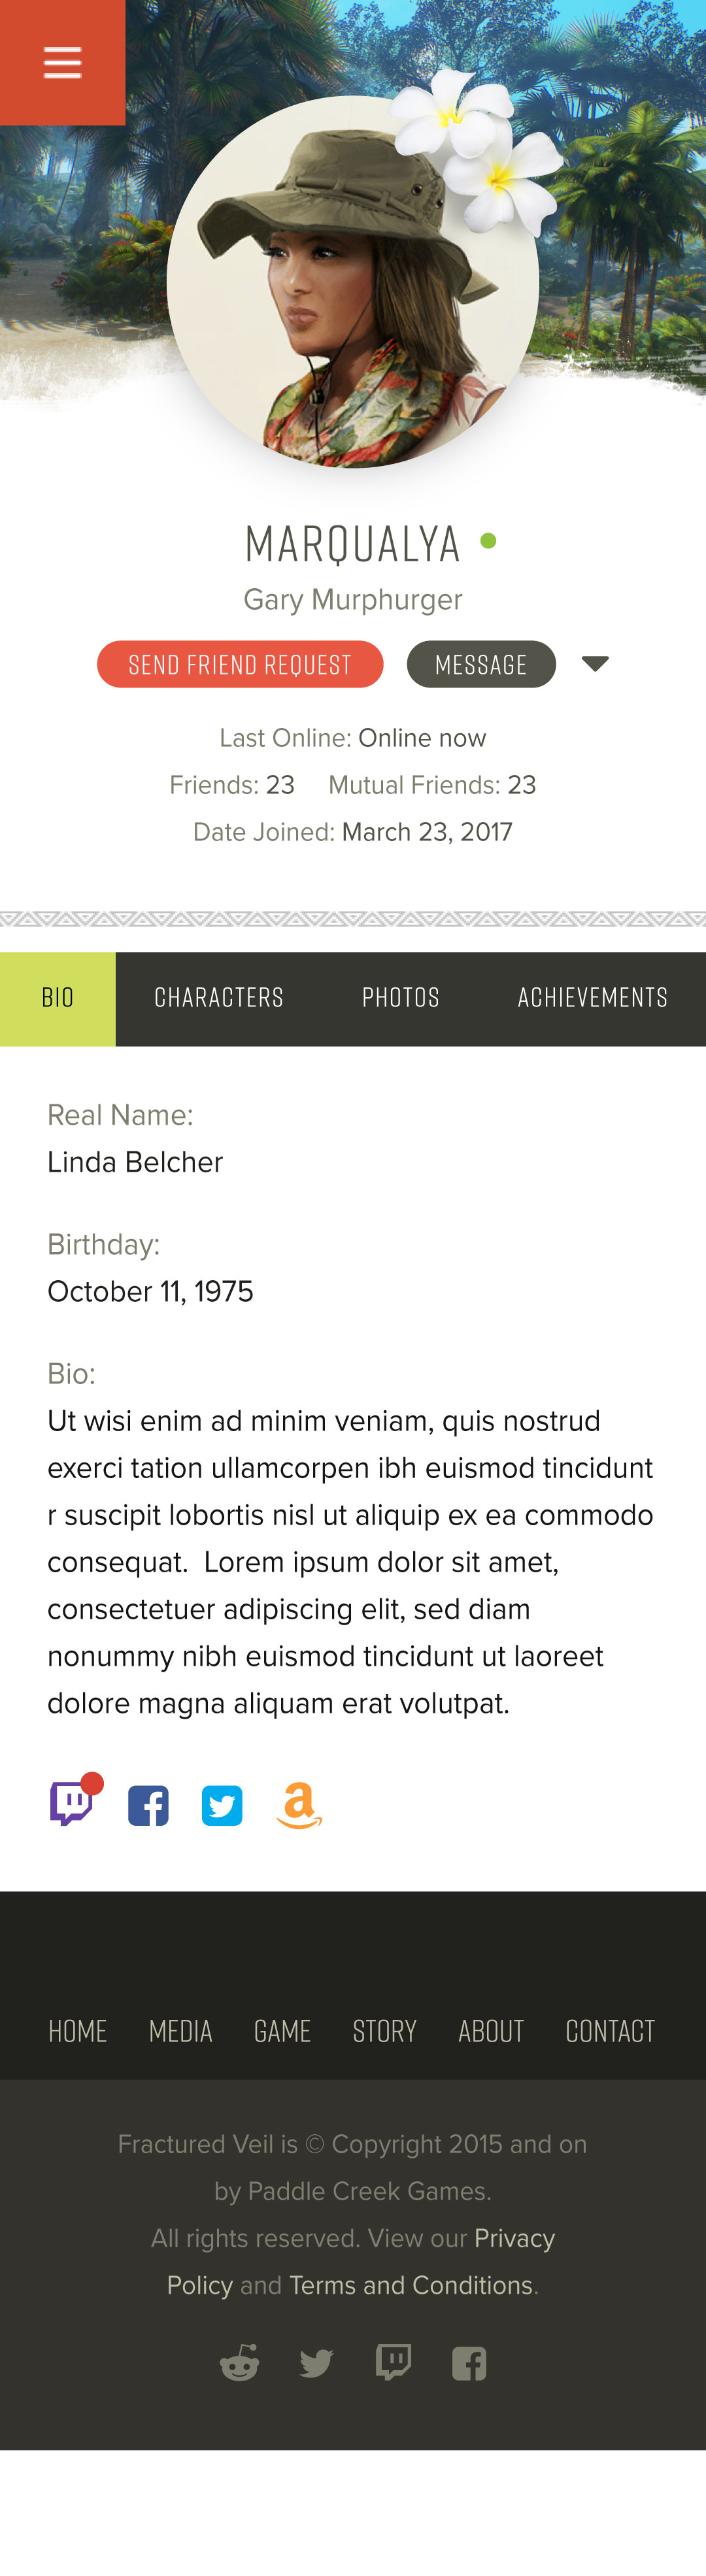Click the footer Twitch icon
The image size is (706, 2576).
[x=393, y=2362]
